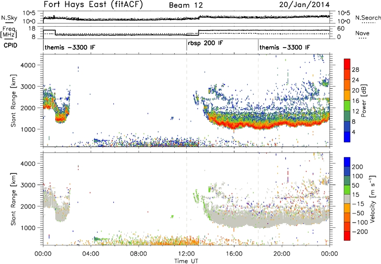Click the '16' tick on Power colorbar
Viewport: 381px width, 264px height.
[355, 101]
